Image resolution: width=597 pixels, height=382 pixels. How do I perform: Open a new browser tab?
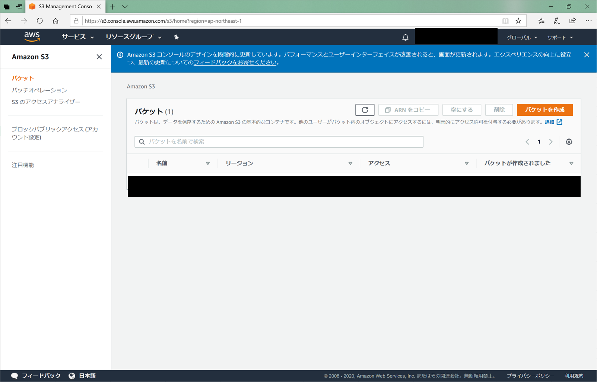point(112,6)
